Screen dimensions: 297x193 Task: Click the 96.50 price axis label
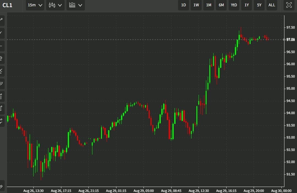pos(290,52)
